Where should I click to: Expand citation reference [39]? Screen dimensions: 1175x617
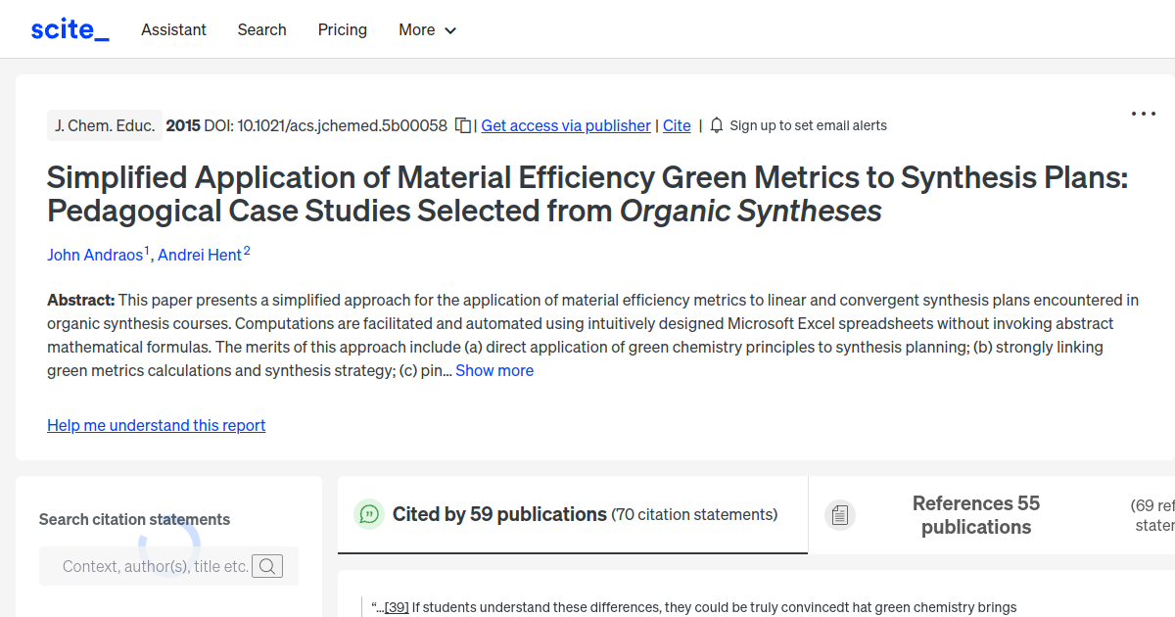tap(397, 607)
